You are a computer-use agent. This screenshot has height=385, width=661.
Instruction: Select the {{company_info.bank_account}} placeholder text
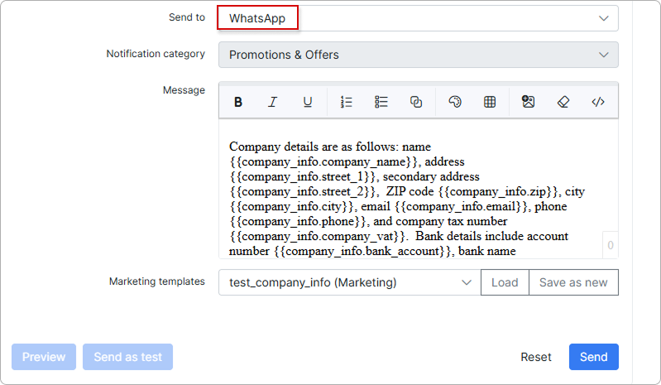point(364,252)
